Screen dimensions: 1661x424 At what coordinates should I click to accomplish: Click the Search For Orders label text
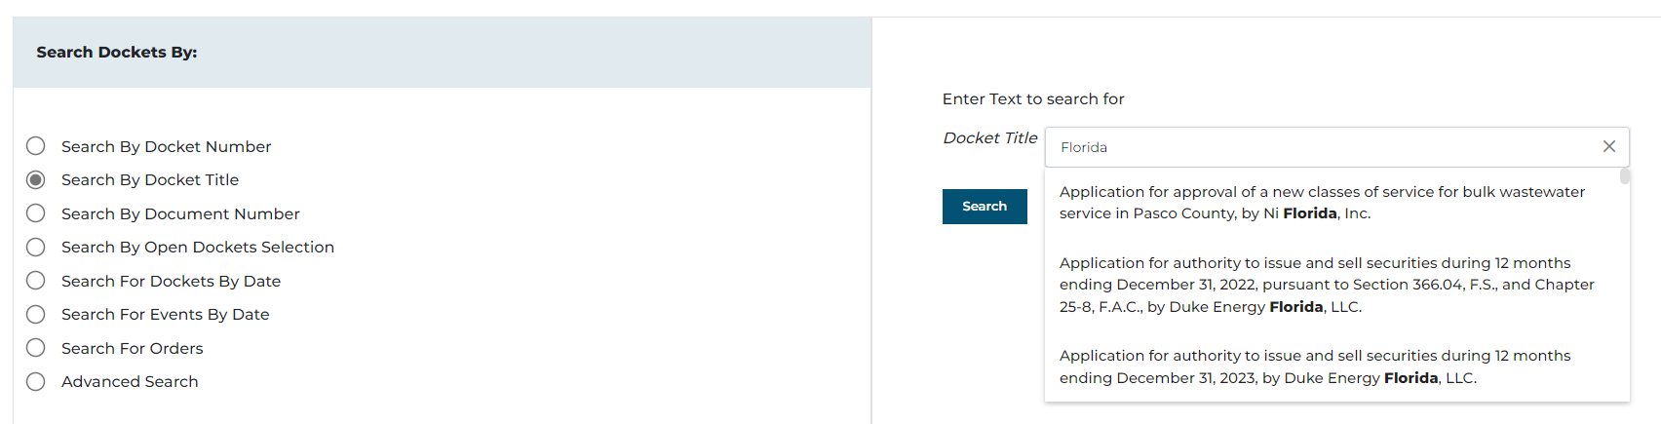(x=133, y=348)
